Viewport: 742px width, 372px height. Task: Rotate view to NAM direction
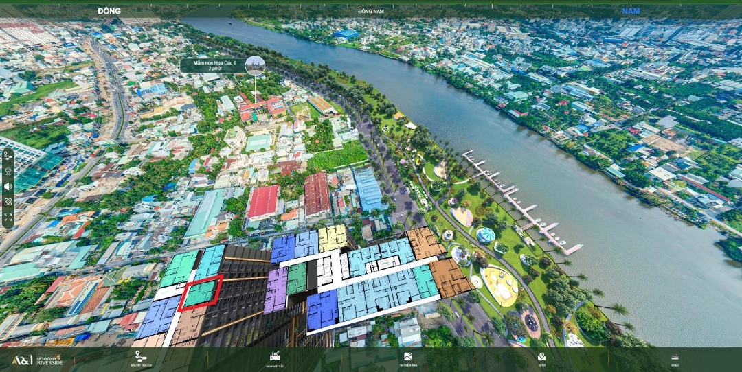631,11
